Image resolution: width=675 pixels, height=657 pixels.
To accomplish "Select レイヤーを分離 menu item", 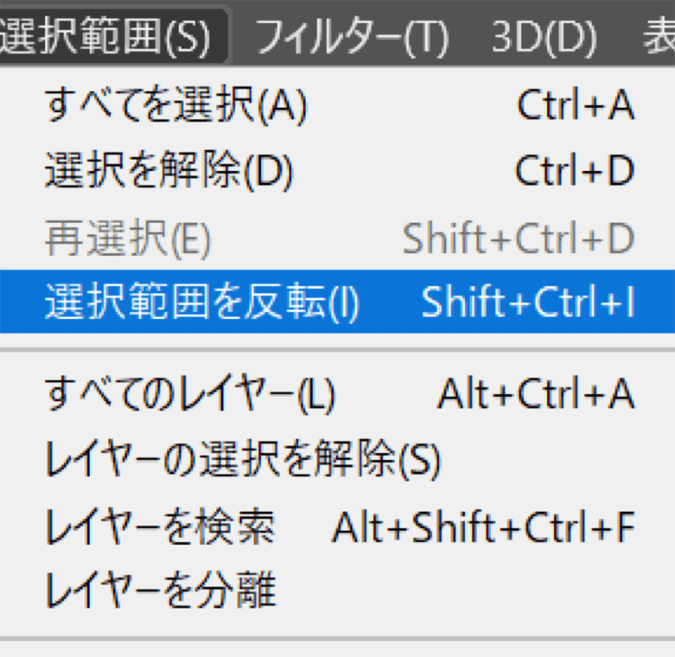I will (x=160, y=590).
